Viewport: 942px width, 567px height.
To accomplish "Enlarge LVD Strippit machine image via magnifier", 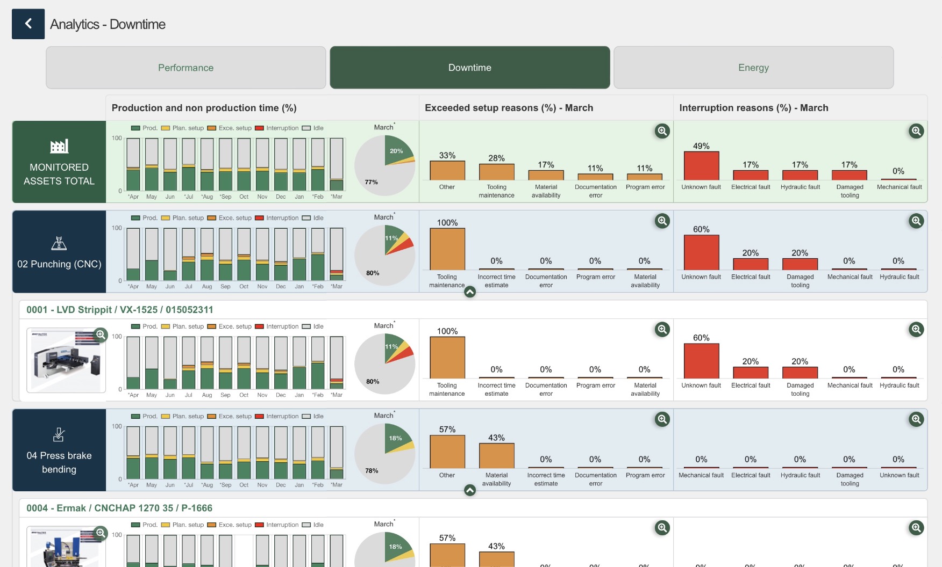I will [100, 335].
